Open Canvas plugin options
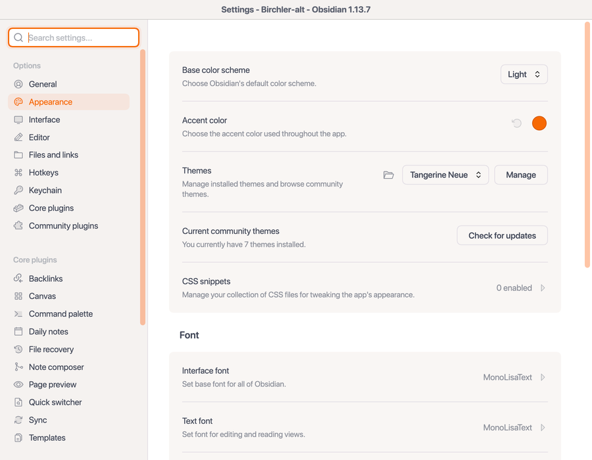Viewport: 592px width, 460px height. point(68,296)
